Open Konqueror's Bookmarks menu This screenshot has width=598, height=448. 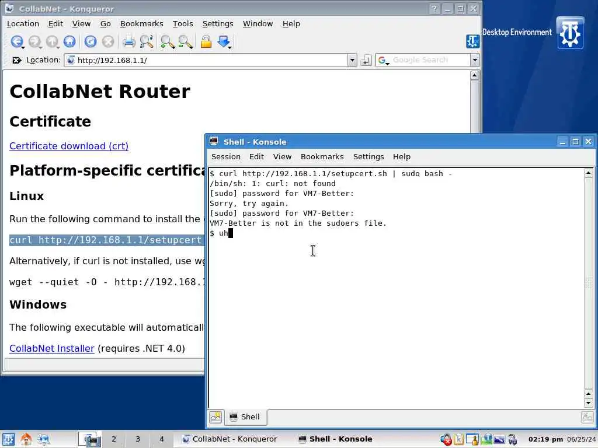point(141,23)
